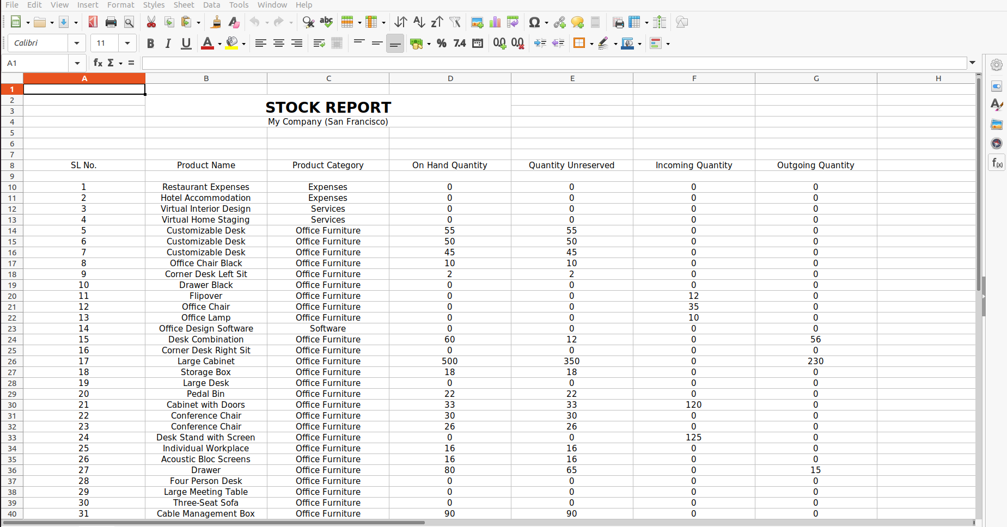Click the Clone Formatting paintbrush icon
The width and height of the screenshot is (1007, 527).
click(x=216, y=22)
